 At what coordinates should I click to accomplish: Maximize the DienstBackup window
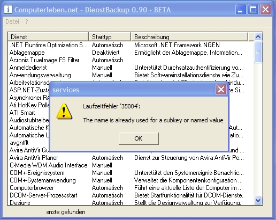253,9
